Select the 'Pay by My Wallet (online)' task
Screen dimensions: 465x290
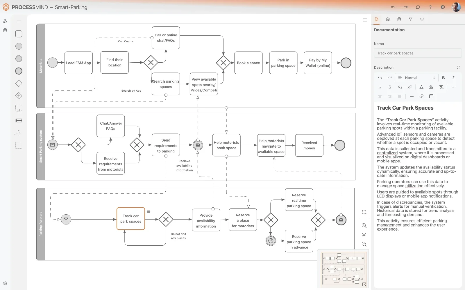pyautogui.click(x=318, y=63)
